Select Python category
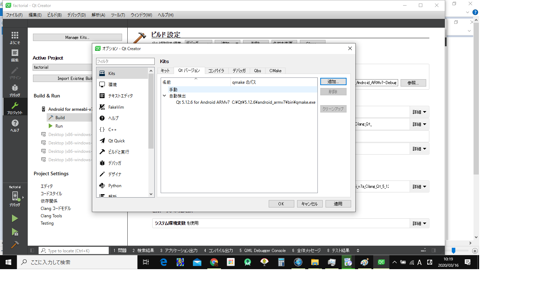 point(122,185)
